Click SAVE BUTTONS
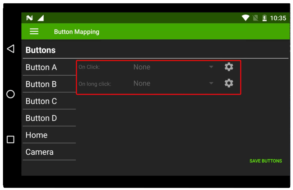 (x=266, y=161)
